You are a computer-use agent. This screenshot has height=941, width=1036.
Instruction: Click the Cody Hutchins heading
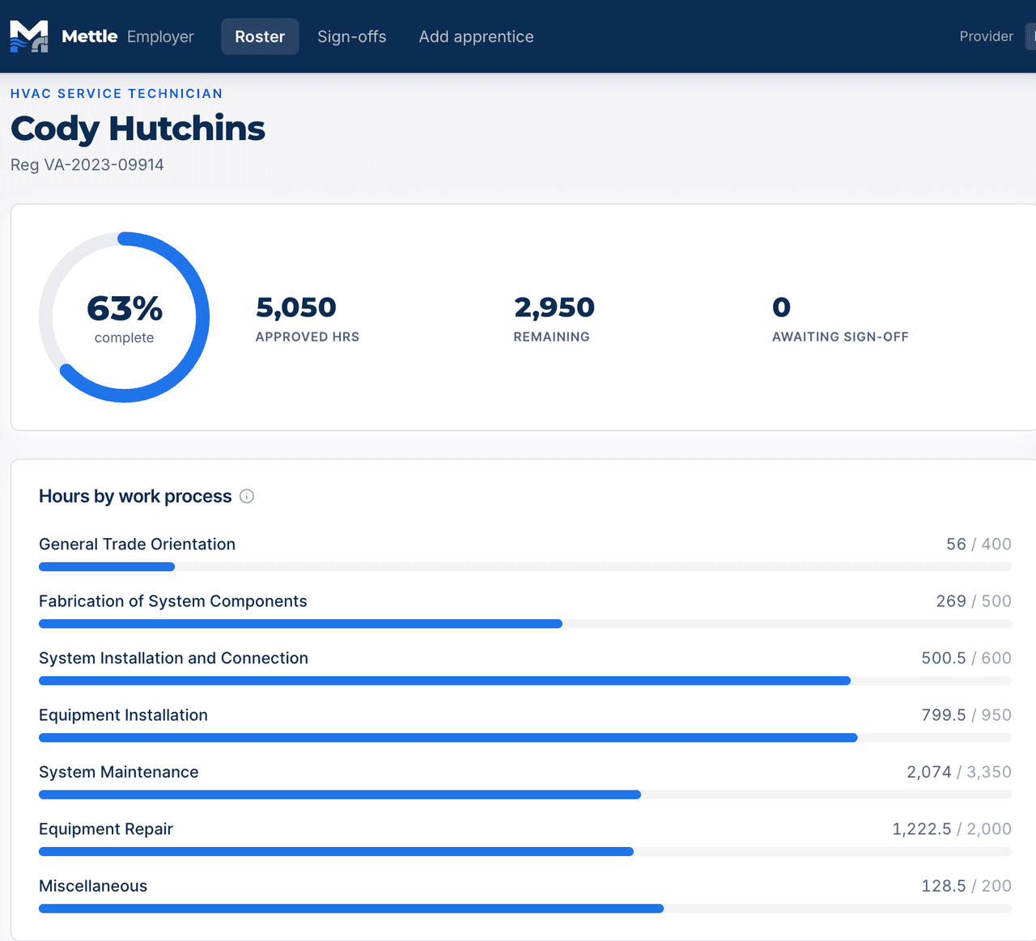tap(138, 128)
